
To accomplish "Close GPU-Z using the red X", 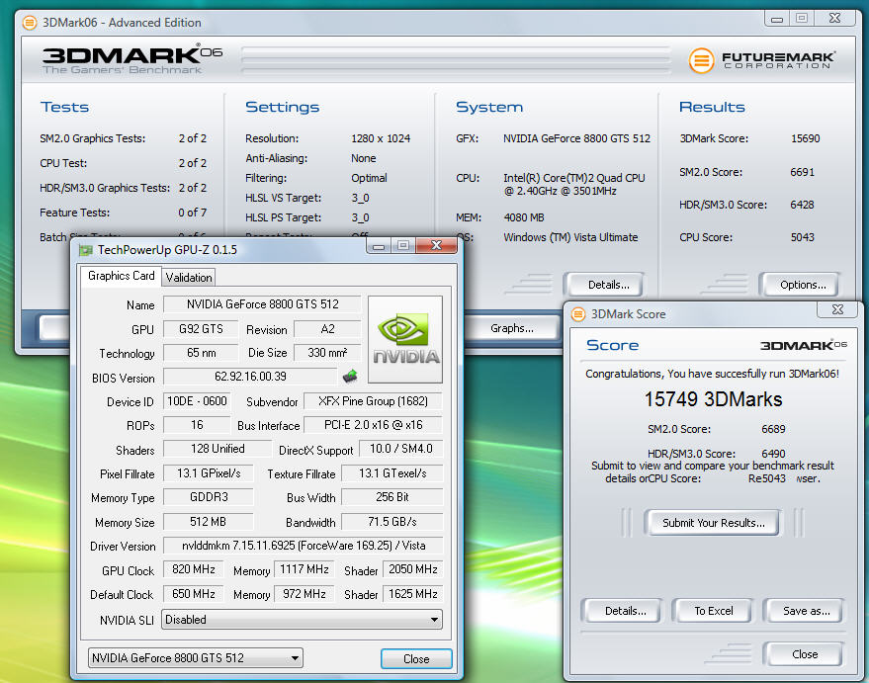I will [x=436, y=245].
